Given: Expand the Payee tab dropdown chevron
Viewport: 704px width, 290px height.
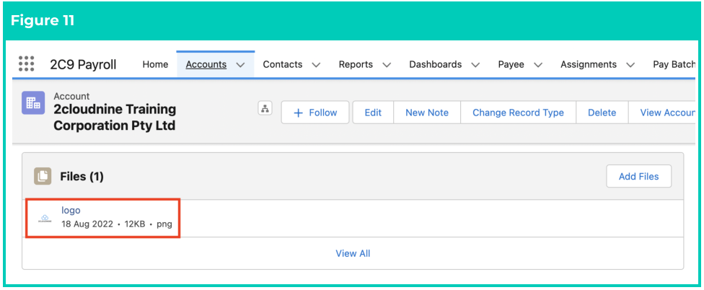Looking at the screenshot, I should (538, 65).
